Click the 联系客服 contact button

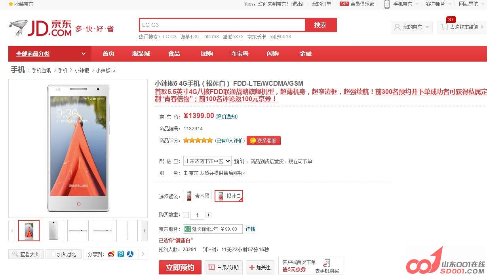click(x=264, y=141)
